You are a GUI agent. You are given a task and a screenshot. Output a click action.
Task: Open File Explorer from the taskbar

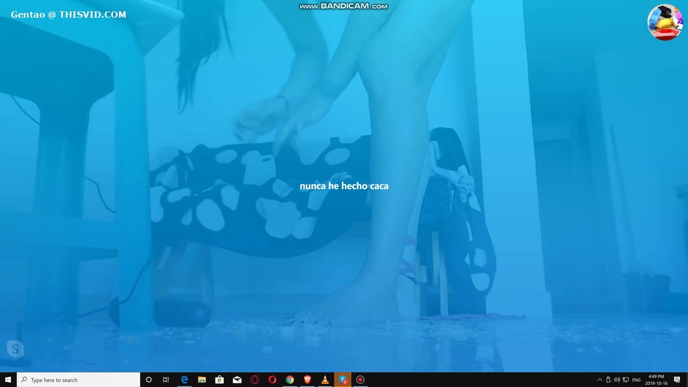pos(202,379)
